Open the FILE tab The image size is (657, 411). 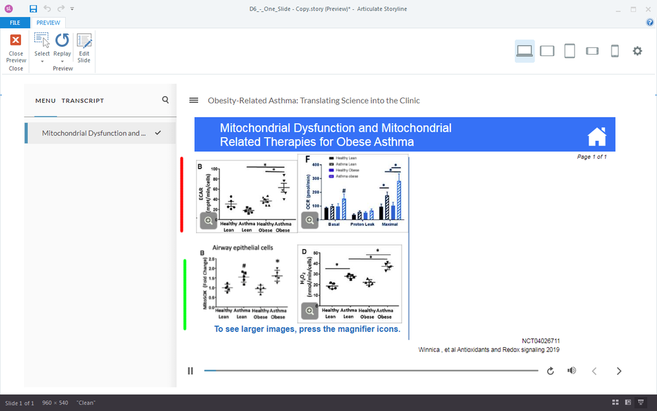(15, 22)
